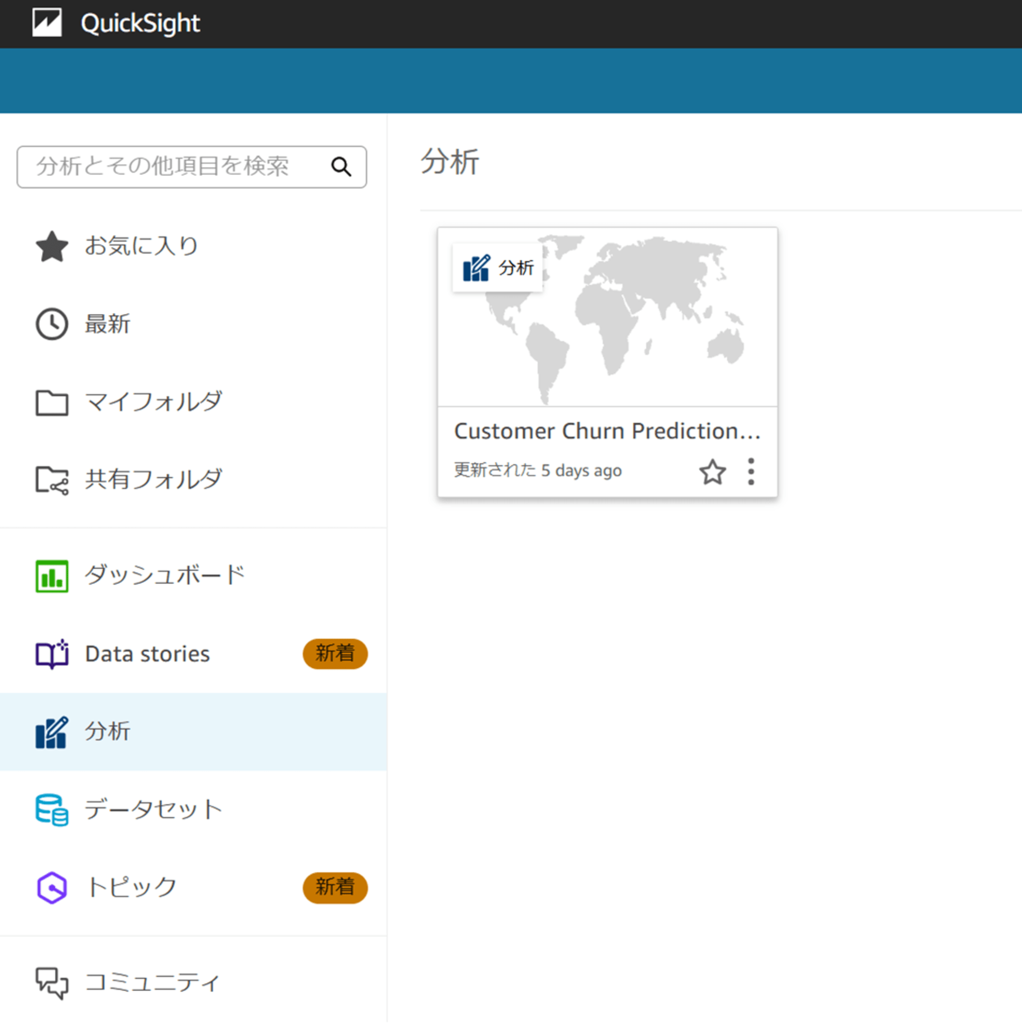
Task: Click the search field for 分析とその他項目を検索
Action: point(192,167)
